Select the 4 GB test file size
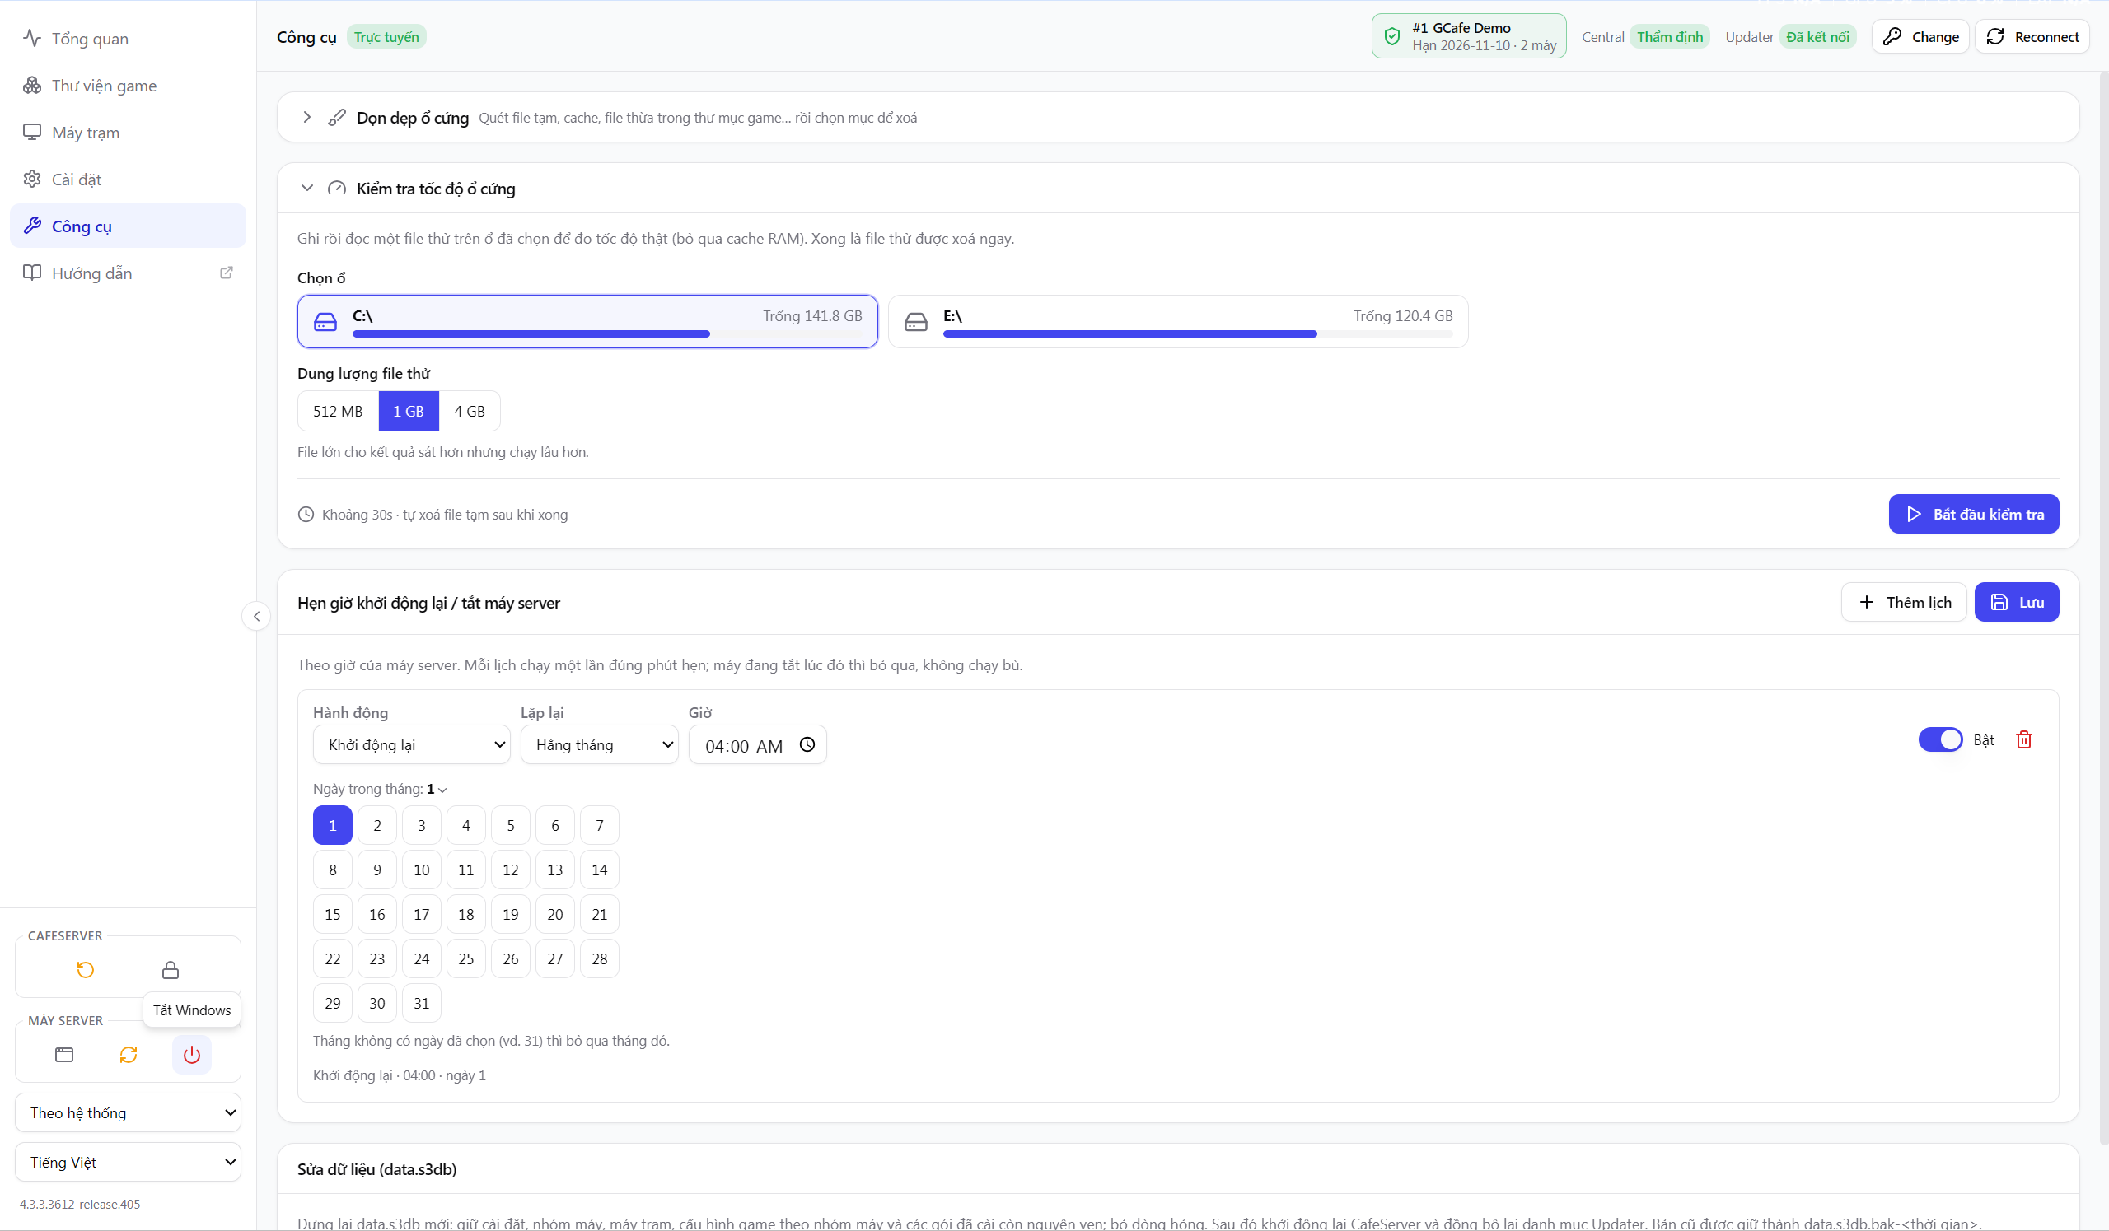The image size is (2109, 1231). point(470,411)
